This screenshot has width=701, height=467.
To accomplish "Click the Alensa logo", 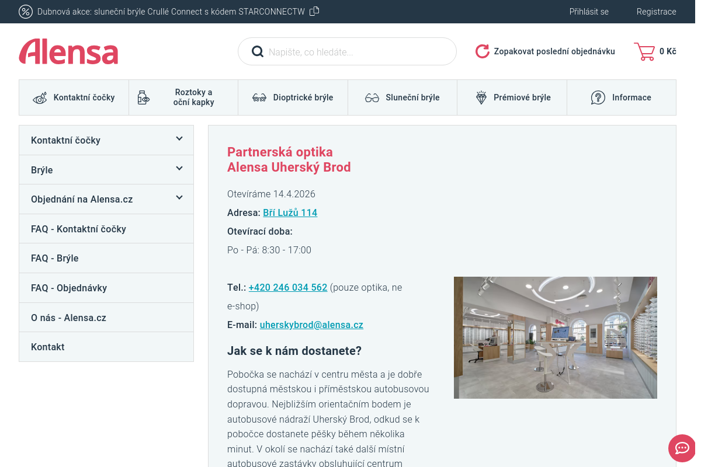I will click(x=68, y=51).
